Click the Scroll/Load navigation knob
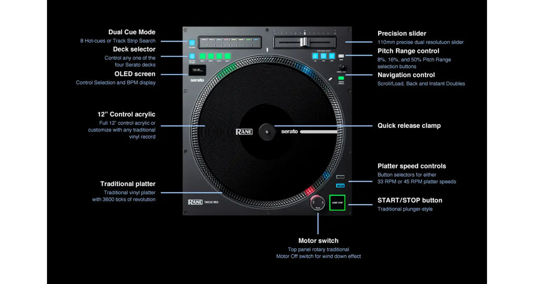534x284 pixels. 342,67
